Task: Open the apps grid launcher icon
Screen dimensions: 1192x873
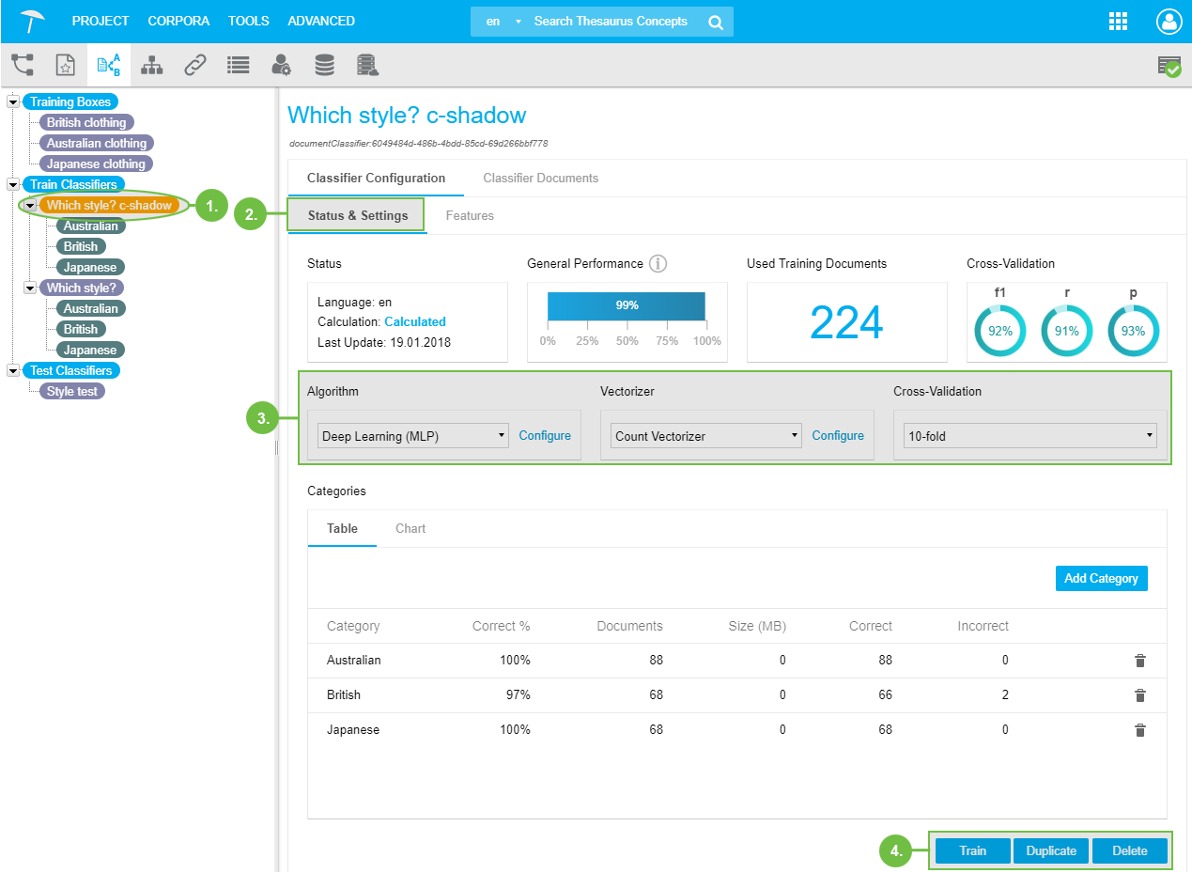Action: [1118, 22]
